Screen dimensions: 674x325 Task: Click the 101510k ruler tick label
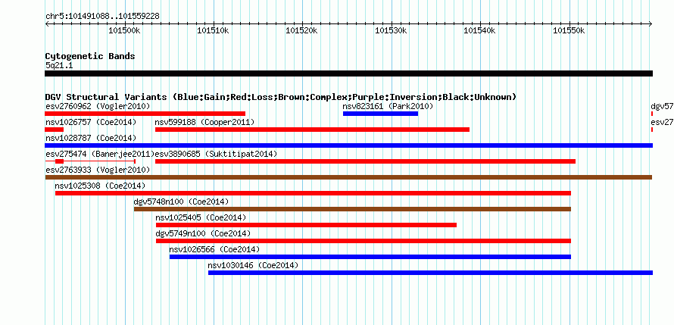(214, 31)
